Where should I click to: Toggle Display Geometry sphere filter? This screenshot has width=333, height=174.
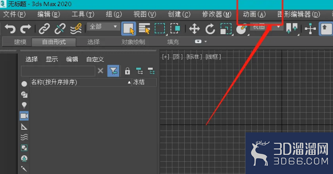24,84
